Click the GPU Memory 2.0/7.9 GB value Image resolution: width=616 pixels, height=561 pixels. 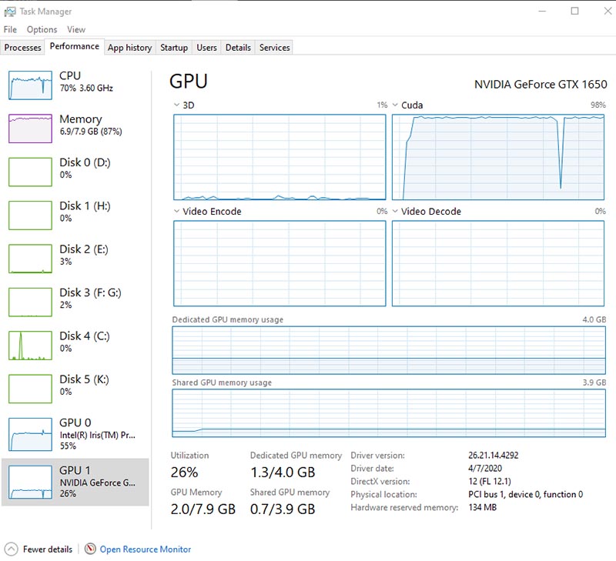click(x=203, y=509)
